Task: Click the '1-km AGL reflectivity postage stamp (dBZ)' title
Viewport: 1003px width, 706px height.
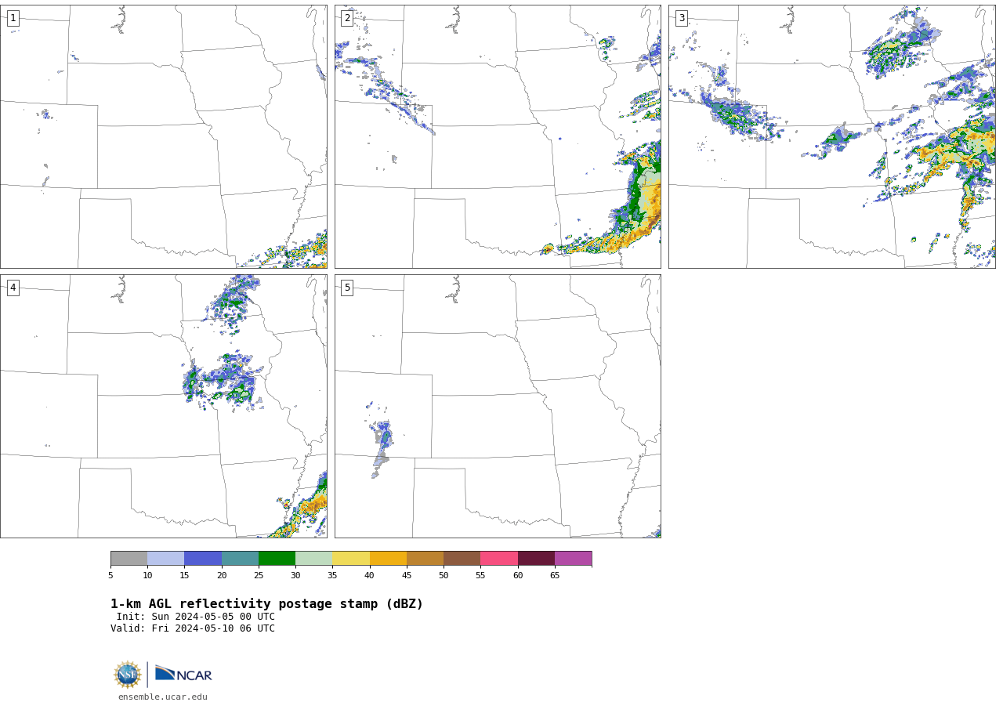Action: [x=266, y=604]
